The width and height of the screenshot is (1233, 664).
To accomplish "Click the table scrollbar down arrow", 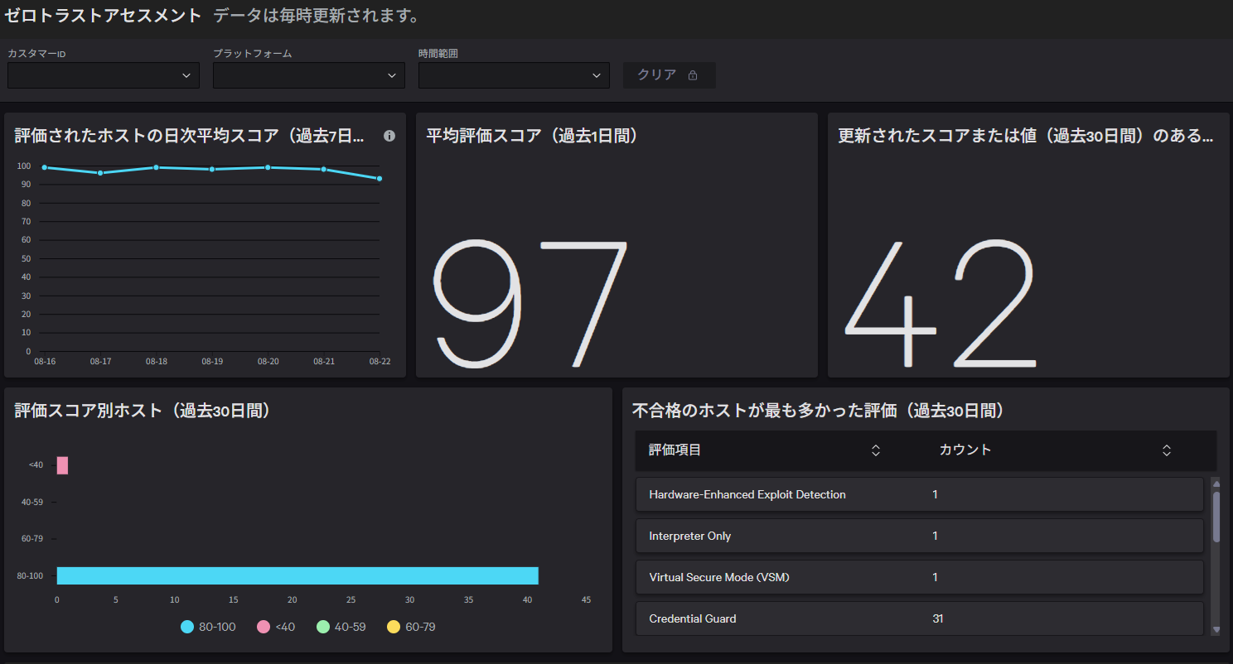I will pos(1216,630).
